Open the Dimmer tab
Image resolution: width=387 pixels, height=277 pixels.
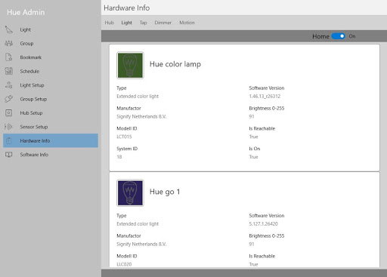click(x=163, y=23)
